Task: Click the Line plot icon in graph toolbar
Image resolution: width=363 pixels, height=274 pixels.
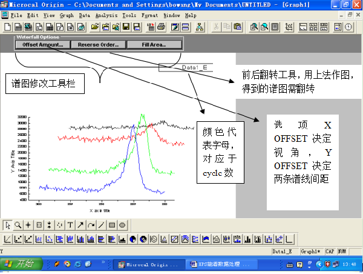Action: tap(8, 239)
